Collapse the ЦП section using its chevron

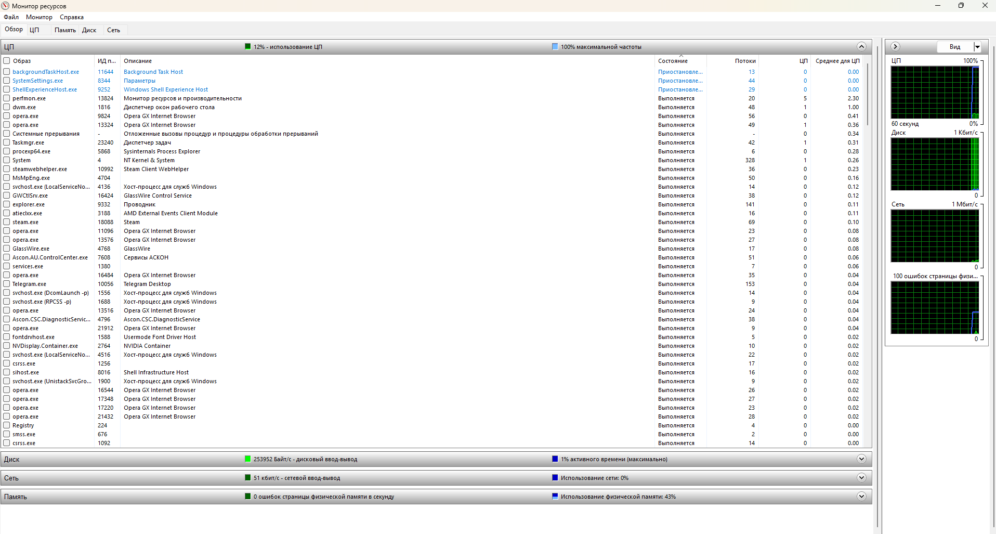click(861, 47)
